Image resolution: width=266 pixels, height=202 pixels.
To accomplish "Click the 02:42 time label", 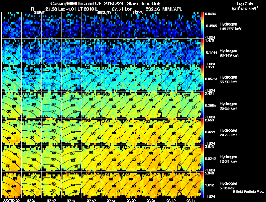I will point(51,200).
